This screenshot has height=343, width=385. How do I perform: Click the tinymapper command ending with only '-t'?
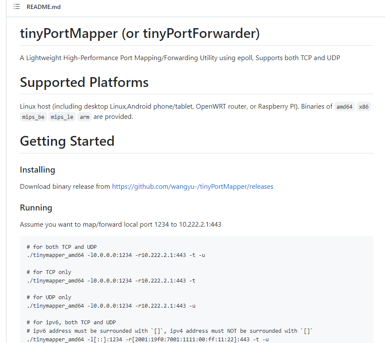(x=111, y=281)
